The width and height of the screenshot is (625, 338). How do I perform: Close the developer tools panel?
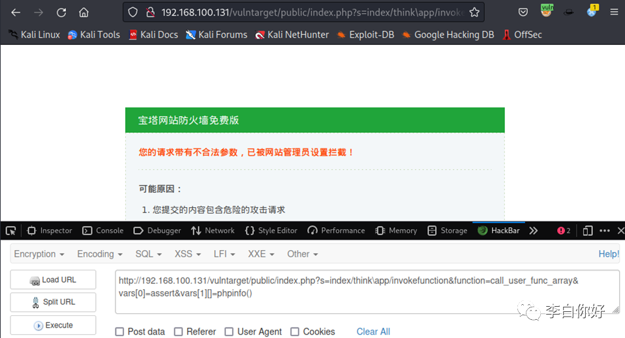click(620, 231)
